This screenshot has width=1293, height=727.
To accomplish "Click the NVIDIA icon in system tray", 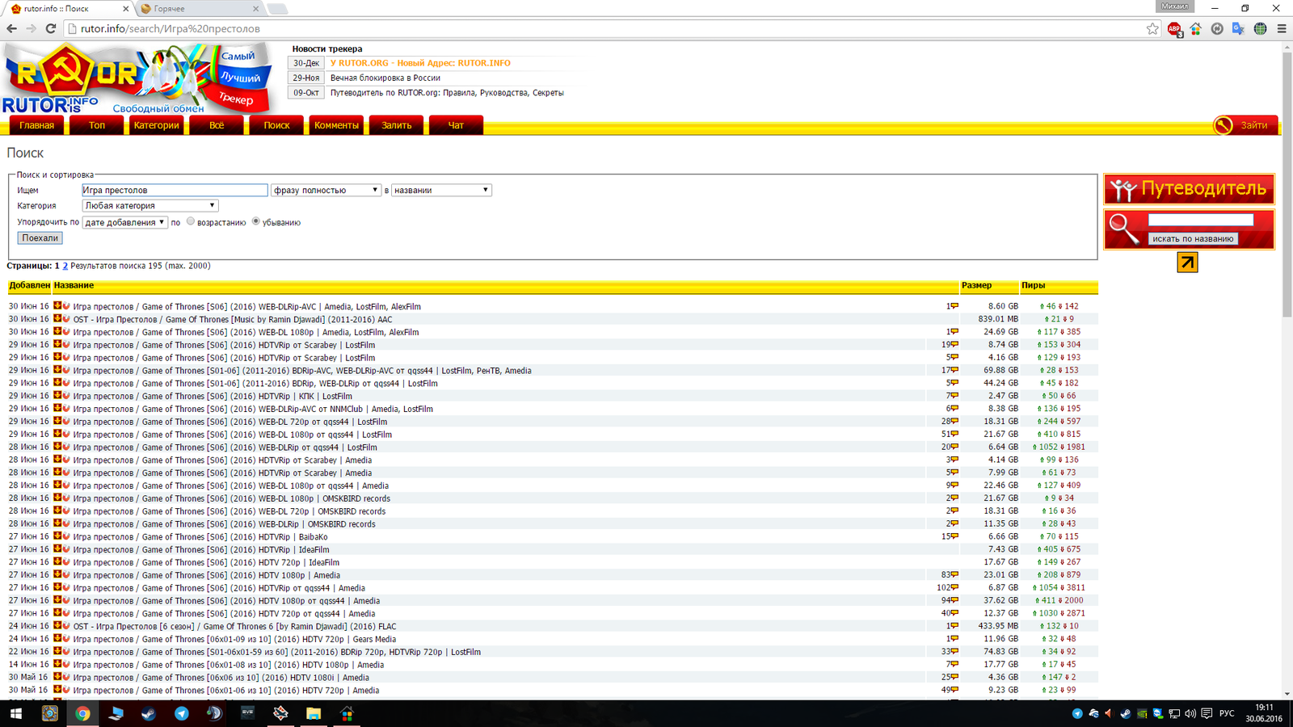I will point(1142,714).
